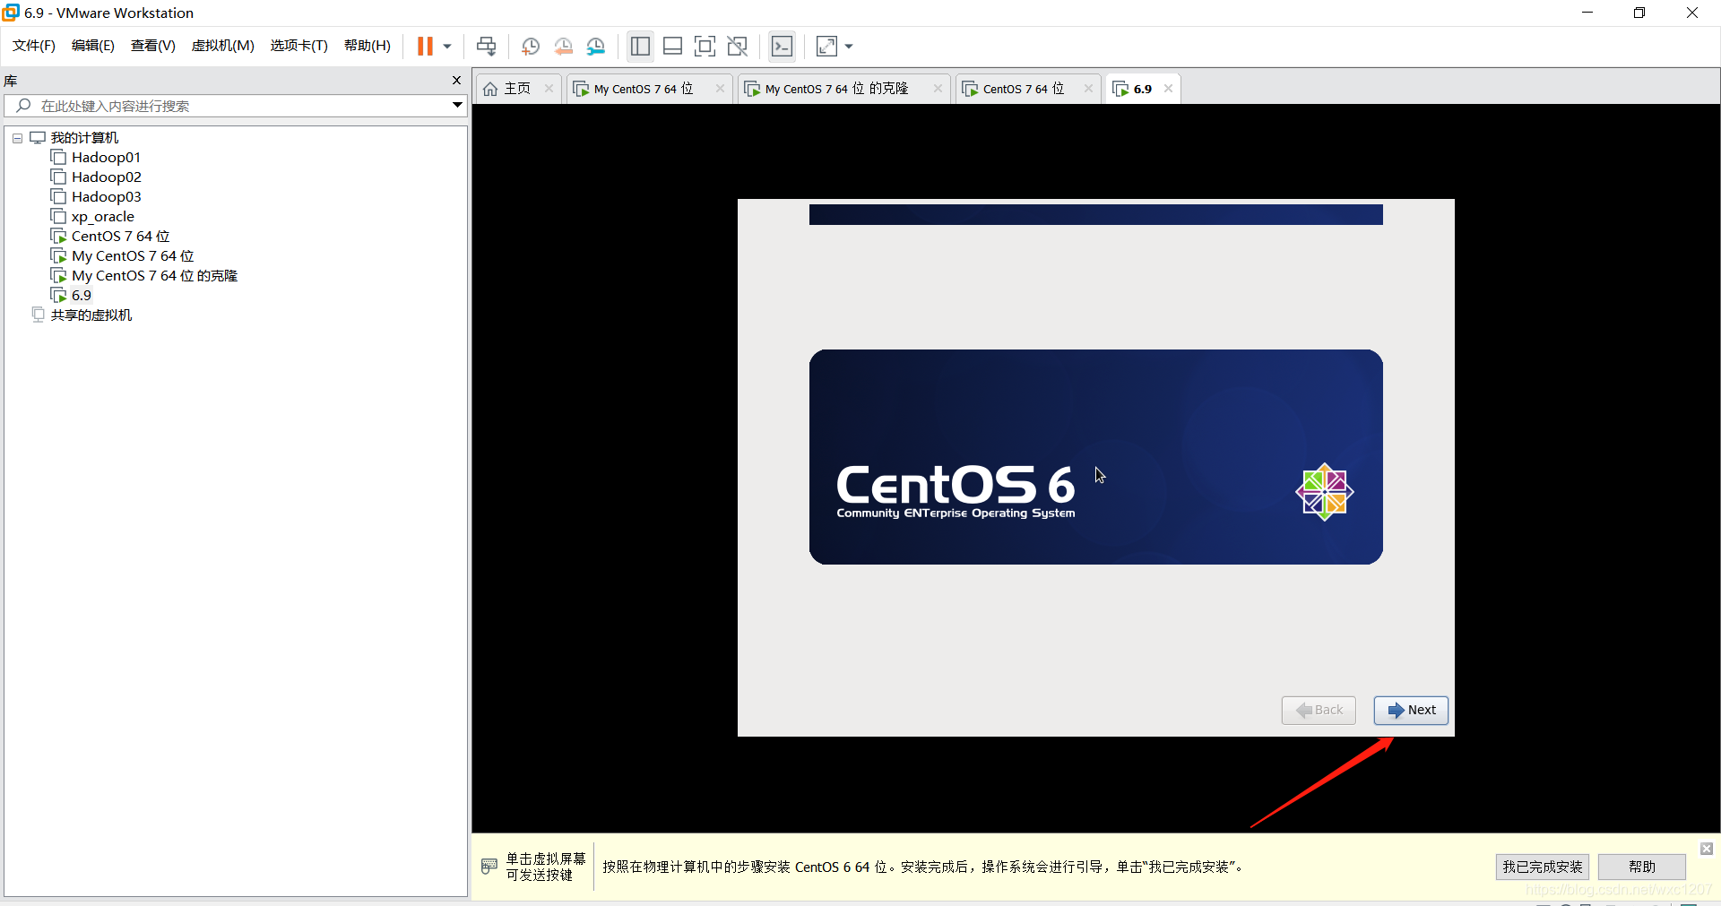Select Hadoop03 virtual machine
The height and width of the screenshot is (906, 1721).
coord(107,197)
